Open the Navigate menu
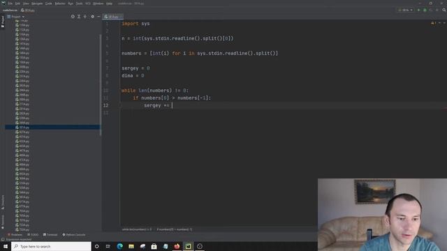 37,3
